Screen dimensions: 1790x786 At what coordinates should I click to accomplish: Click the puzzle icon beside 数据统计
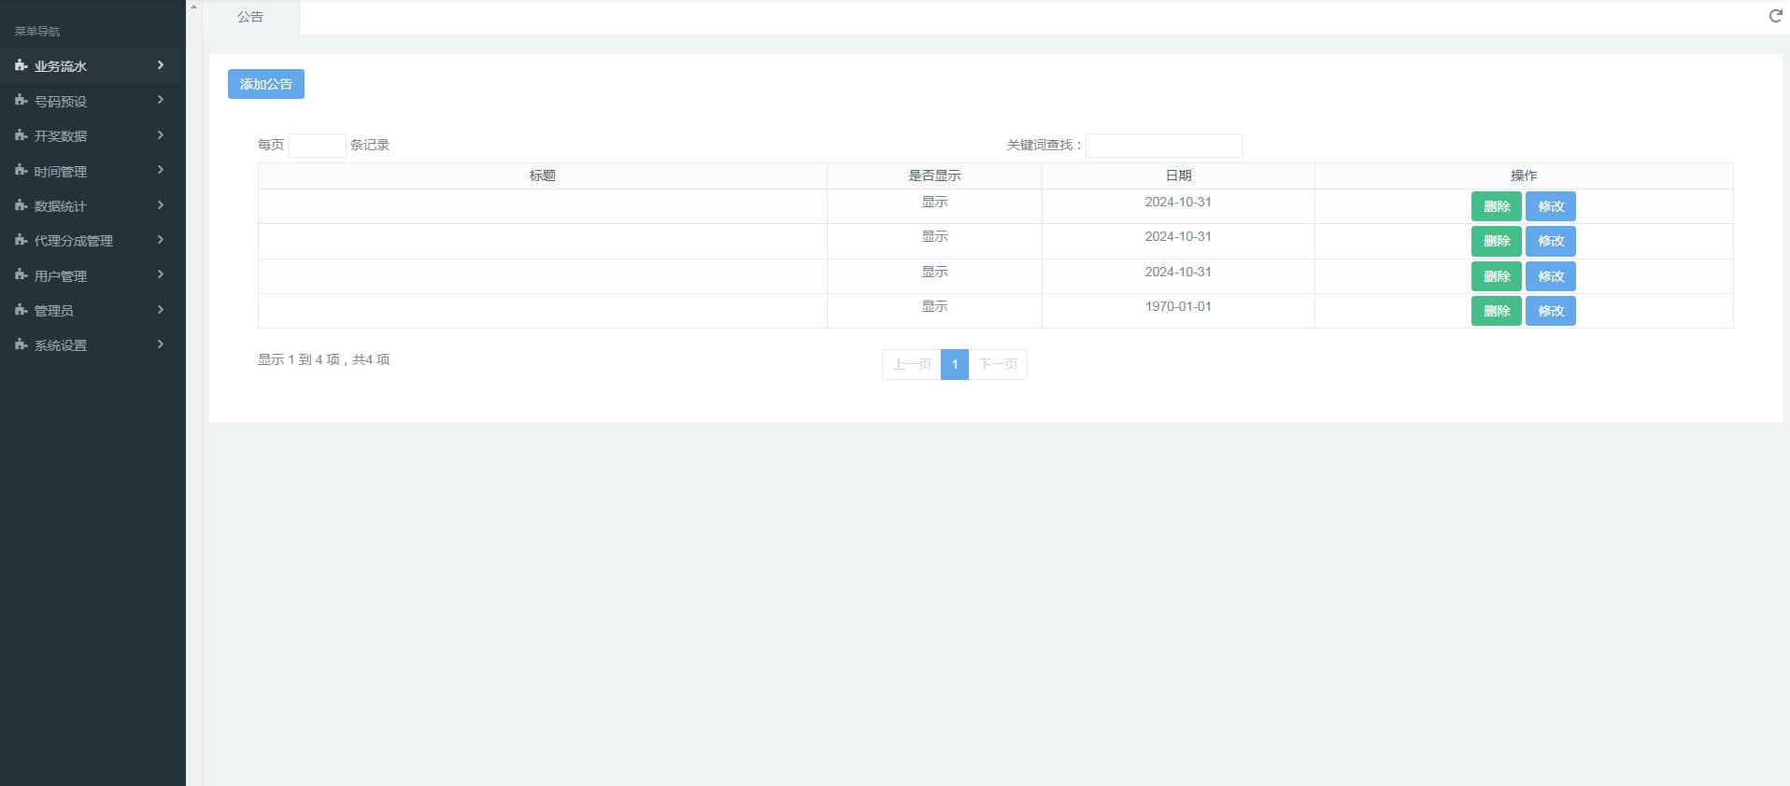(21, 205)
